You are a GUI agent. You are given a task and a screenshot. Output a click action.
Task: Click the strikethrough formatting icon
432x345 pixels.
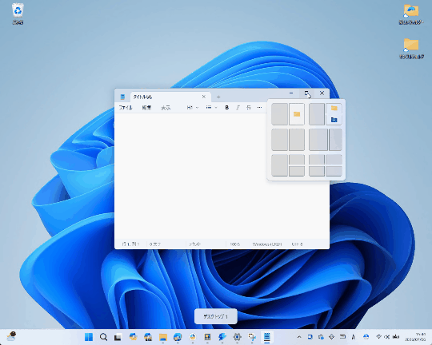click(249, 108)
